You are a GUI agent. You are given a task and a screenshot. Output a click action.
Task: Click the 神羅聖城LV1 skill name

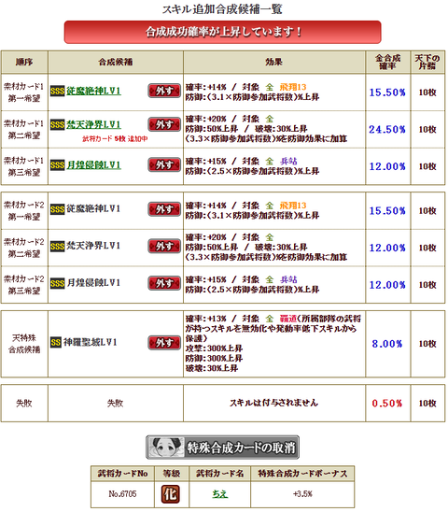(x=90, y=343)
